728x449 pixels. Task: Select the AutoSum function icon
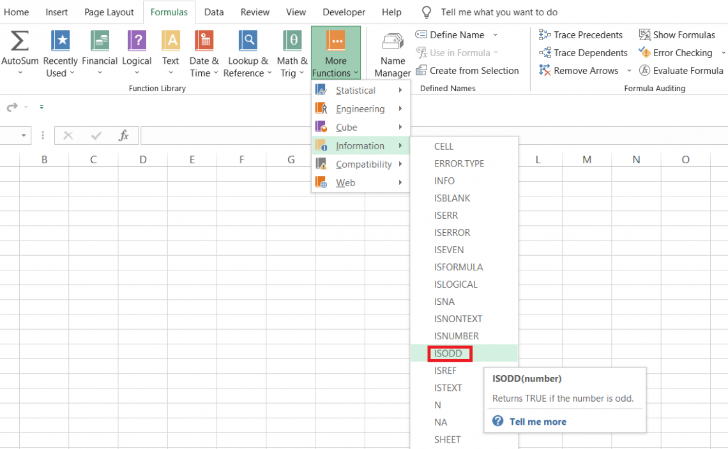coord(20,52)
